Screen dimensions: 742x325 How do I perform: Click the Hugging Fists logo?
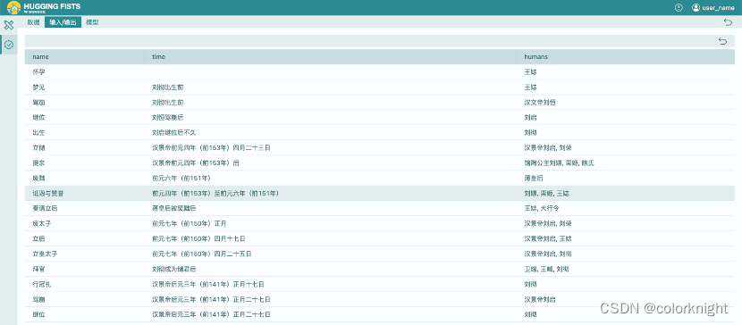[x=44, y=7]
